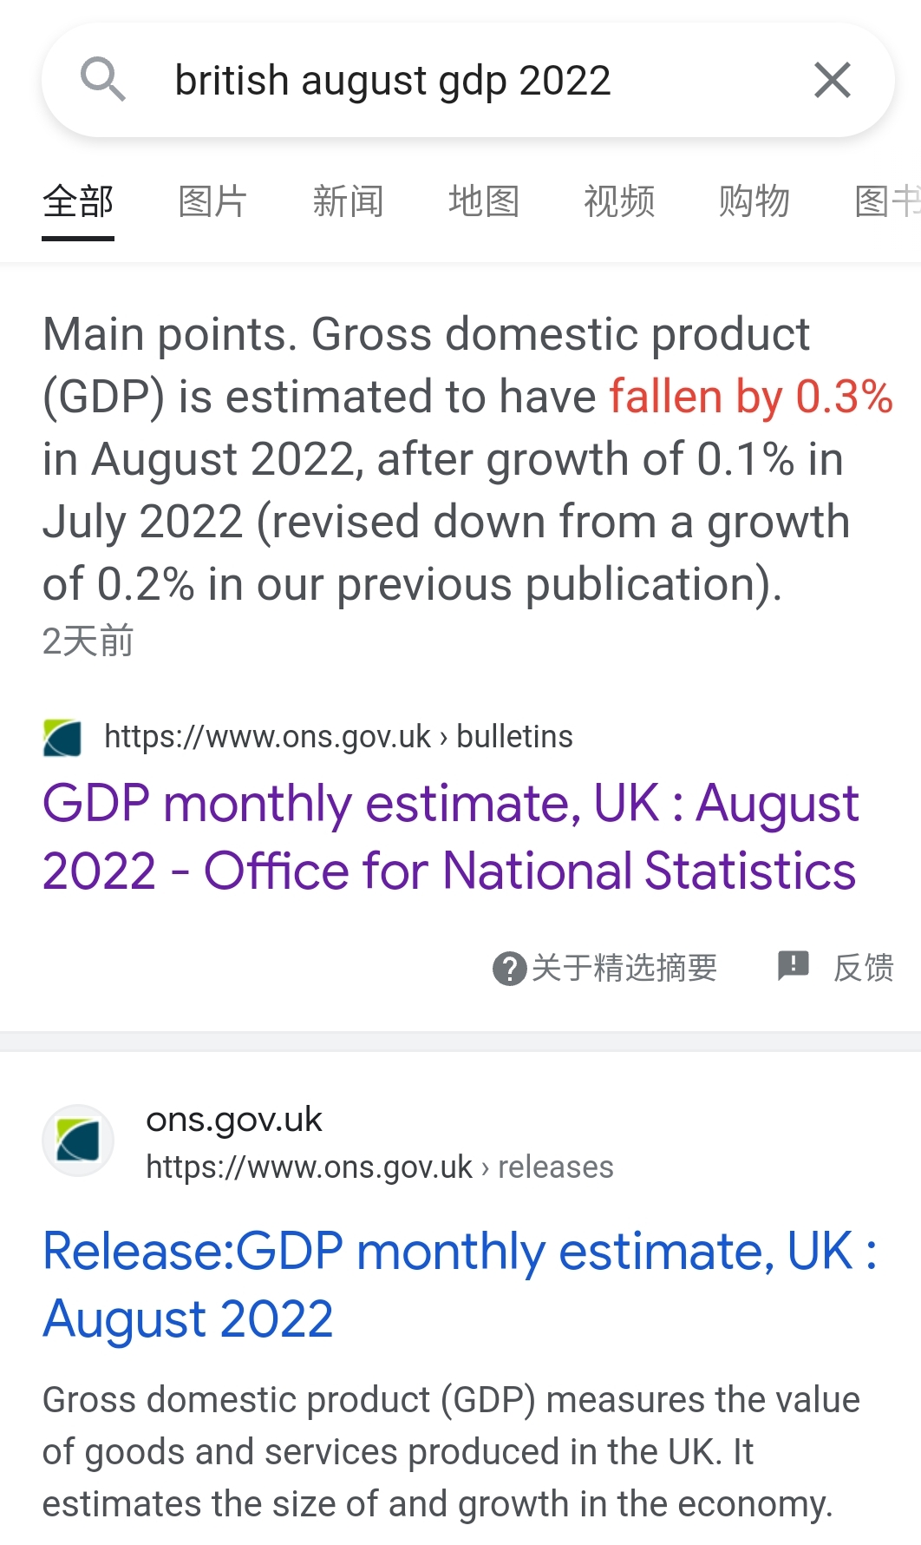Click the search magnifier icon
921x1545 pixels.
point(103,80)
